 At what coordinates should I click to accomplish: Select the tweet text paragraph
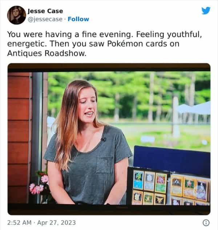point(105,44)
